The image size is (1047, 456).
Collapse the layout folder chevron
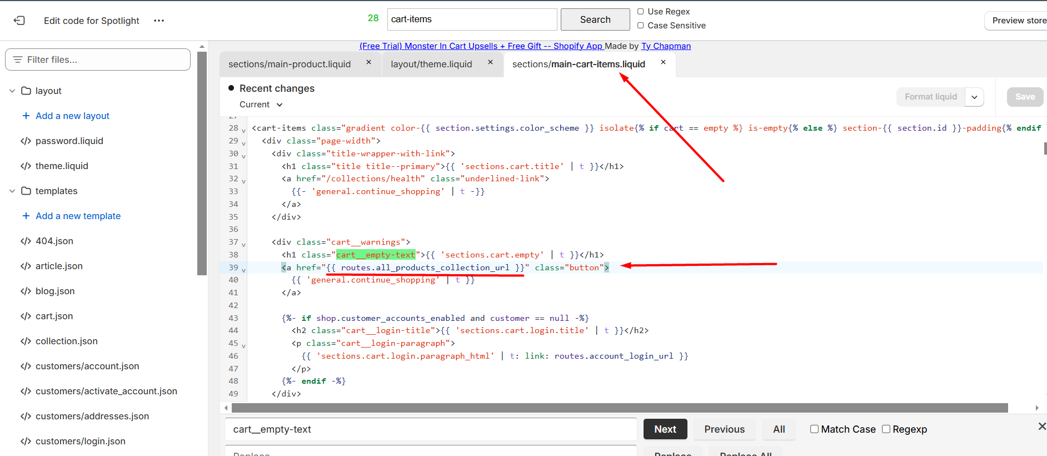tap(12, 91)
